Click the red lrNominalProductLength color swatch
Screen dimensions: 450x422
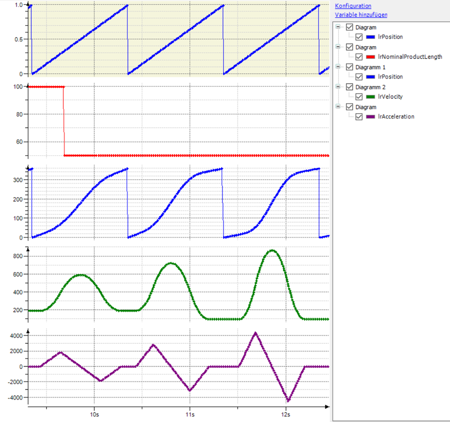(371, 57)
